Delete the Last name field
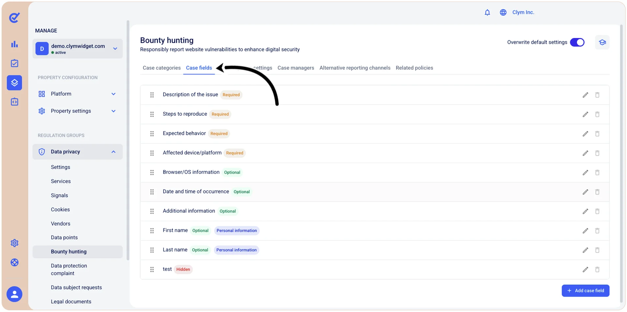627x312 pixels. 597,250
